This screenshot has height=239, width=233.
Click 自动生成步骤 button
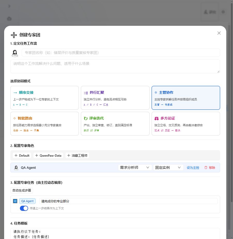22,190
